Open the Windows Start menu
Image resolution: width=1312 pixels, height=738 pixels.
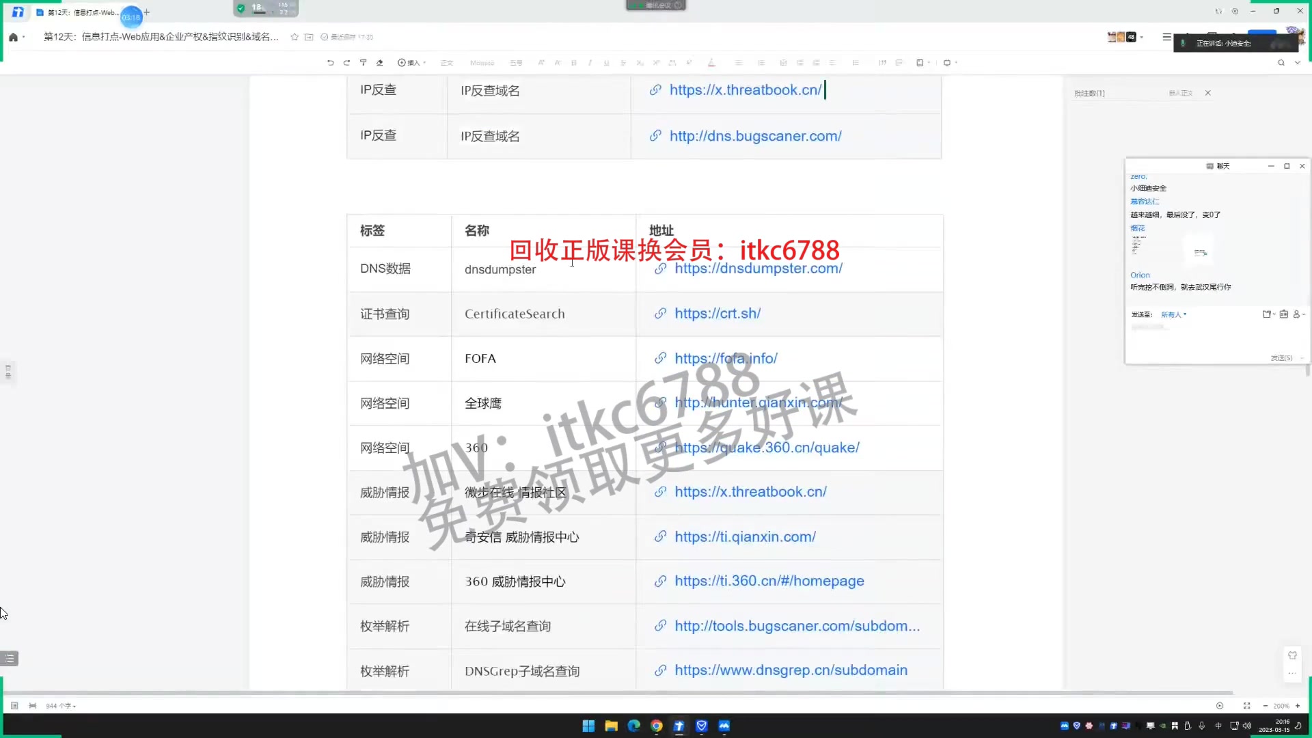(x=588, y=726)
